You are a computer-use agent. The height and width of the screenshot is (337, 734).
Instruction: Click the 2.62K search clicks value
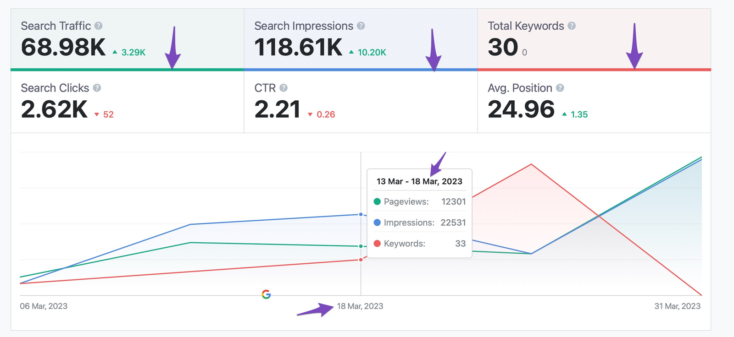[54, 109]
